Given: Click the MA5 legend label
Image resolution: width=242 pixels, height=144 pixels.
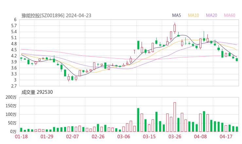Looking at the screenshot, I should click(176, 15).
